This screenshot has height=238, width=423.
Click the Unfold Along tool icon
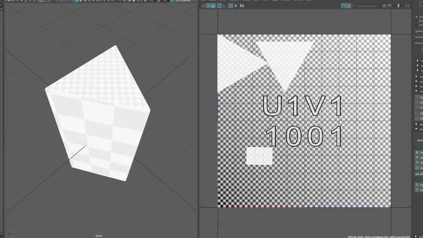click(x=417, y=108)
